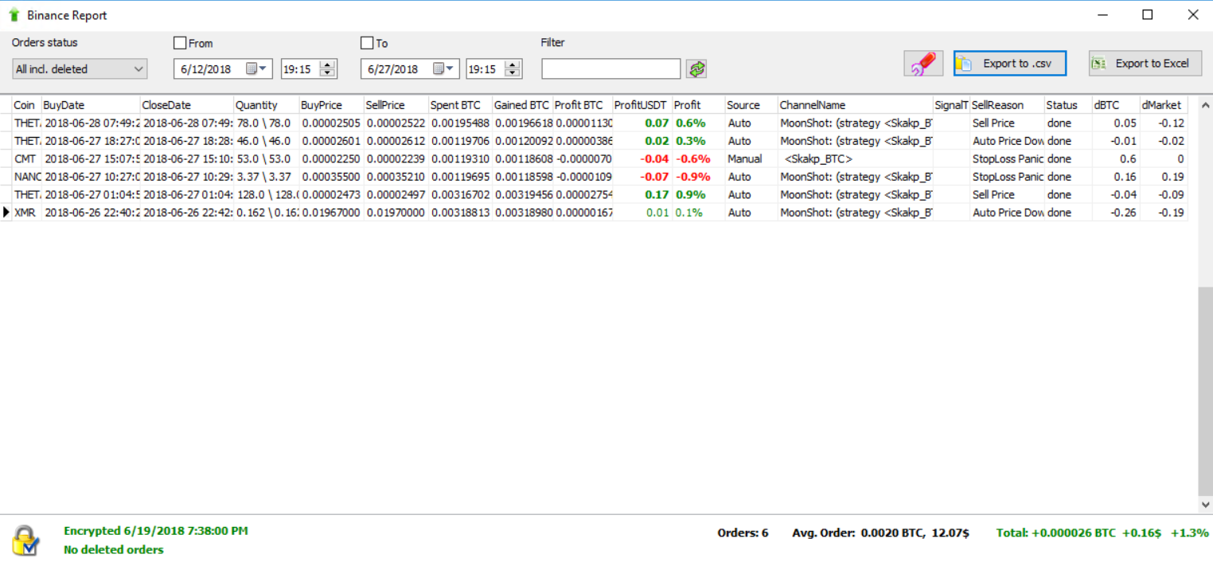Viewport: 1213px width, 562px height.
Task: Click the rocket tool button
Action: 923,64
